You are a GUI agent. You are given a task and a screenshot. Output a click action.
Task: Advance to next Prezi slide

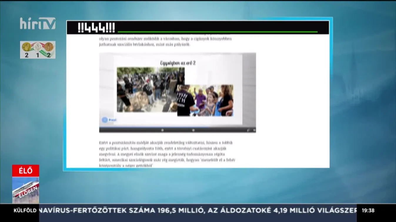pos(193,130)
